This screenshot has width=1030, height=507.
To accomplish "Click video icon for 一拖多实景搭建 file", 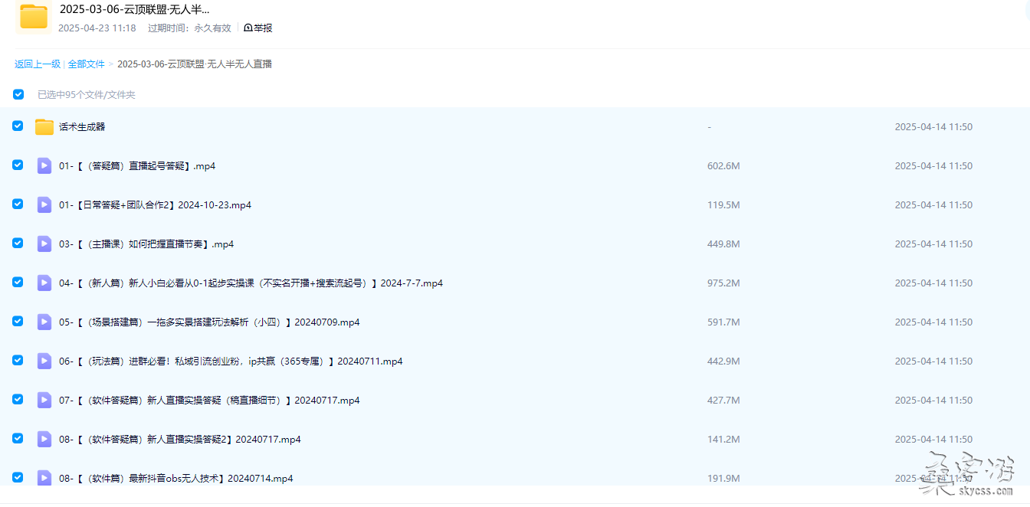I will [44, 322].
